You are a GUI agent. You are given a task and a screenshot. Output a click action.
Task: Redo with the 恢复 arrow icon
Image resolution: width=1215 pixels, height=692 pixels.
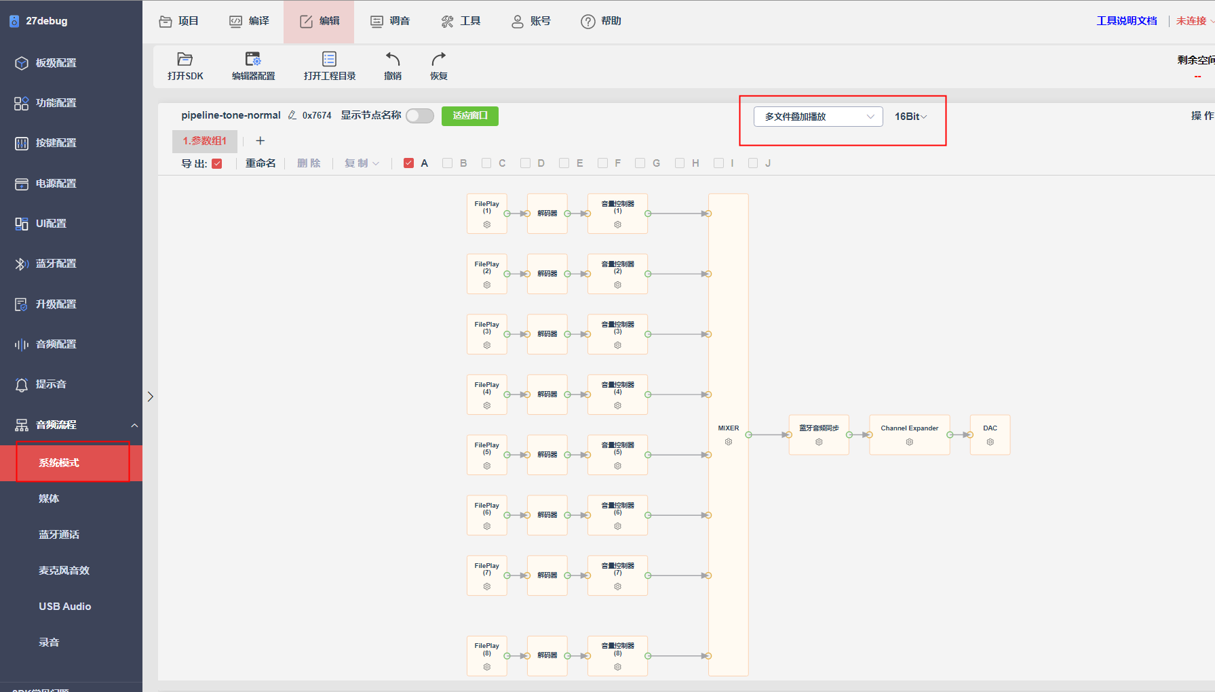pyautogui.click(x=439, y=59)
